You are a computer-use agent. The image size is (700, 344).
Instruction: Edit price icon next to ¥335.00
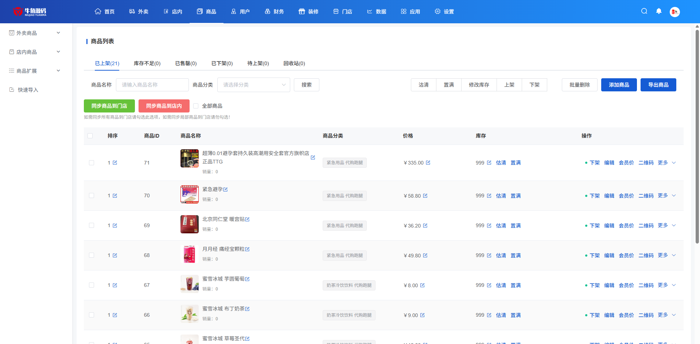point(428,163)
